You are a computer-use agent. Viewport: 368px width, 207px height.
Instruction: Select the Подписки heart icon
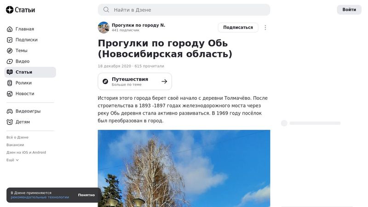coord(10,40)
